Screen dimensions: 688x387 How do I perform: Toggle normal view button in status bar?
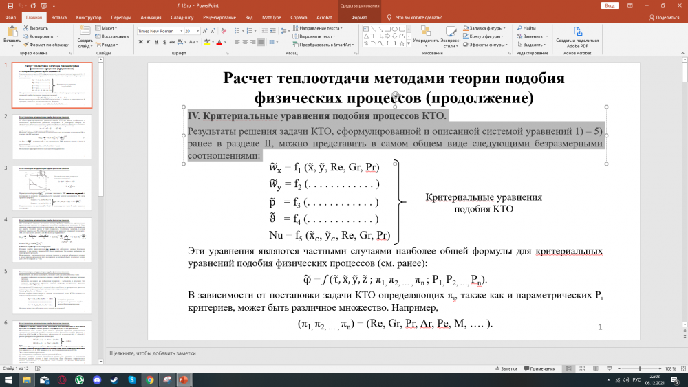point(569,368)
